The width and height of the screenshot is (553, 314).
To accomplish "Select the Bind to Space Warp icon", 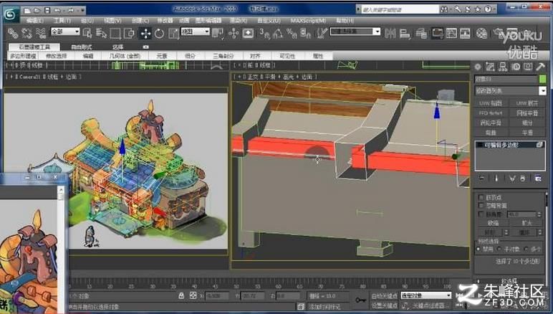I will 41,33.
